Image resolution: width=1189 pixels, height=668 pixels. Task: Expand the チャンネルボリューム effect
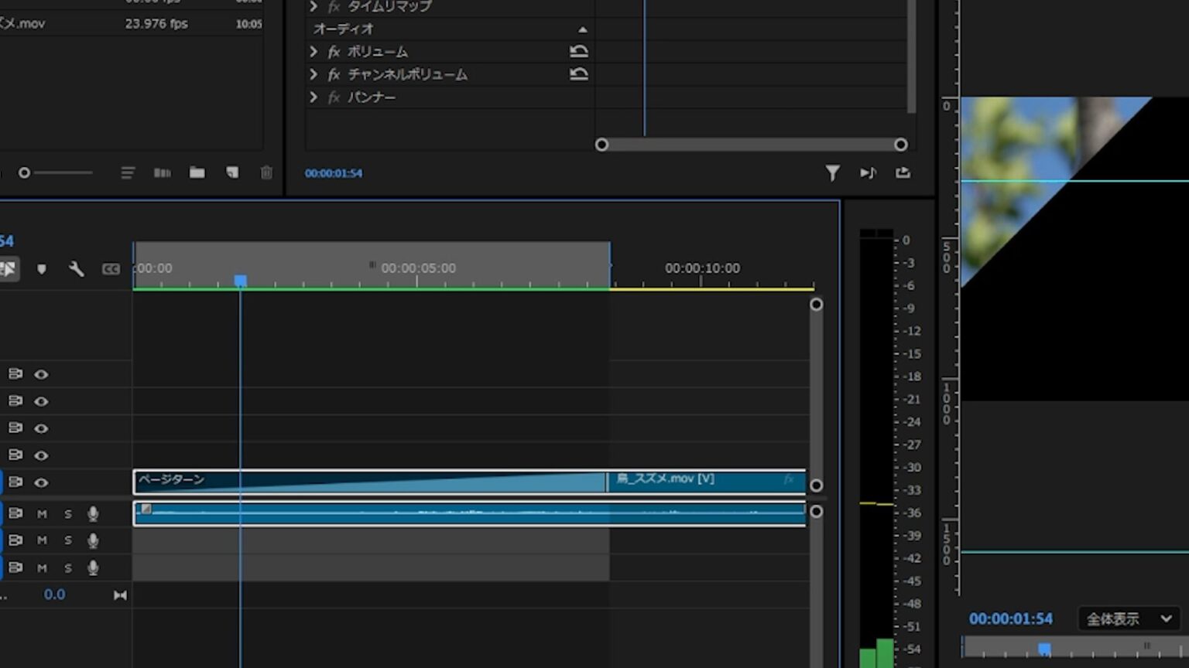[x=314, y=74]
